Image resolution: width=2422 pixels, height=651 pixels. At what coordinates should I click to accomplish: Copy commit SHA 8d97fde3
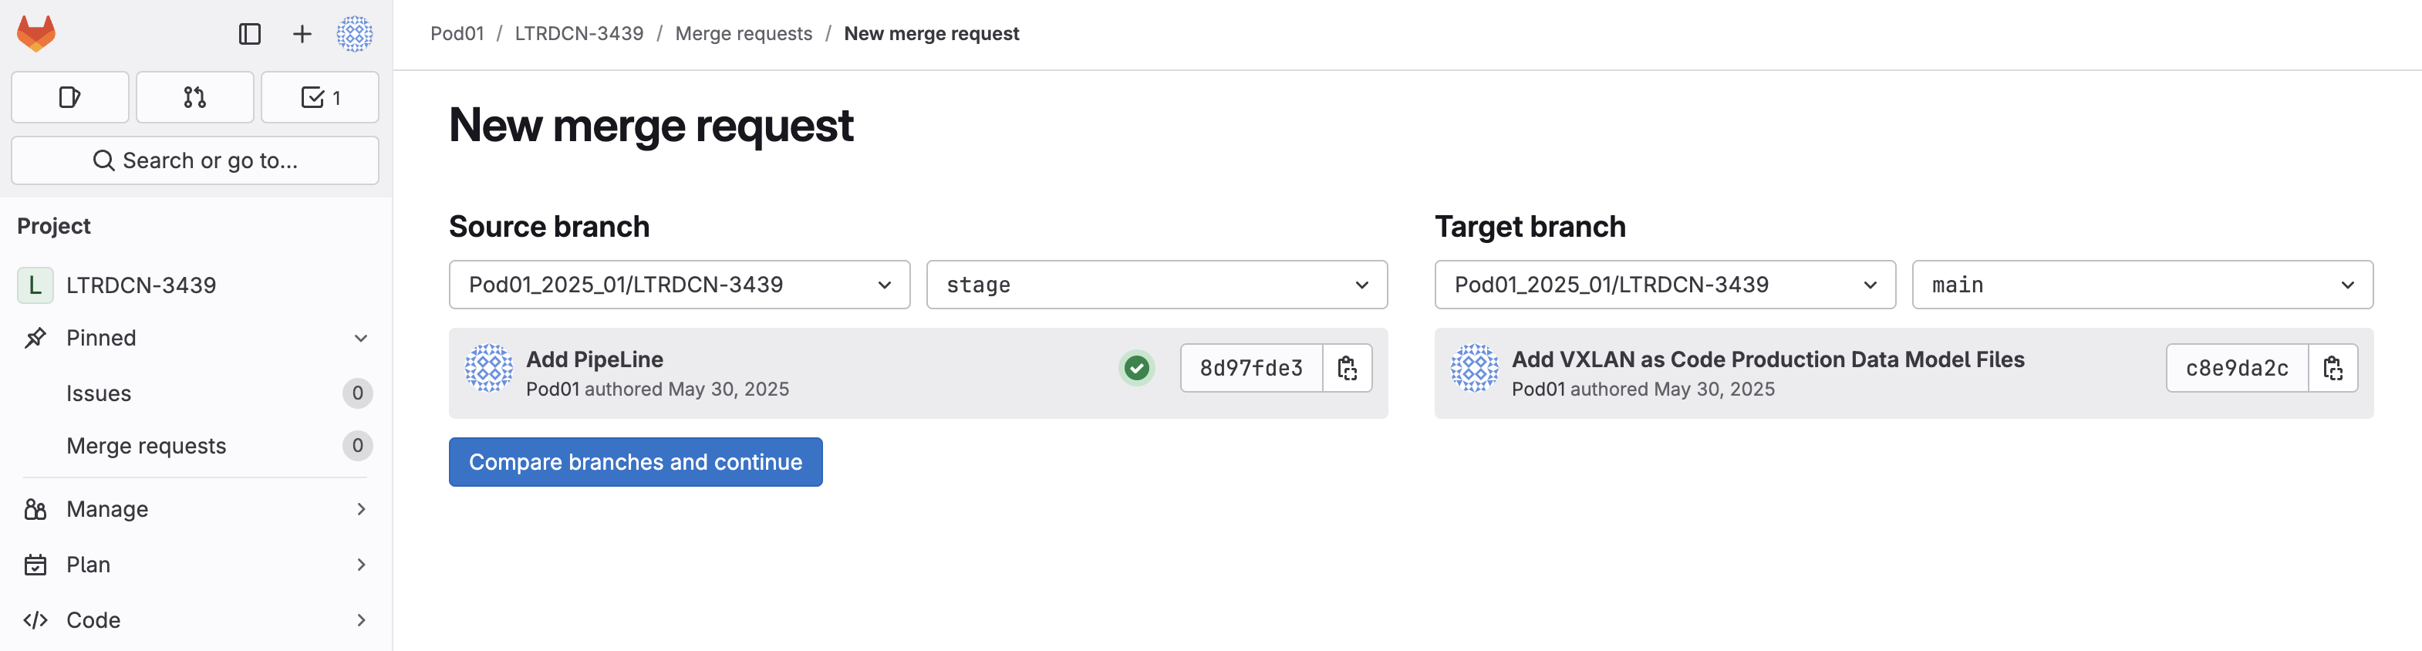[x=1348, y=368]
